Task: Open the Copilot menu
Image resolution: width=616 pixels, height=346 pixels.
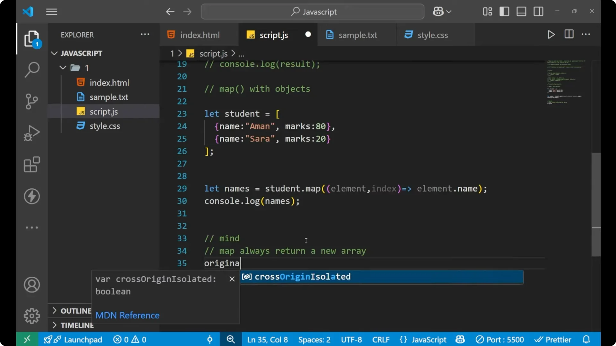Action: [441, 12]
